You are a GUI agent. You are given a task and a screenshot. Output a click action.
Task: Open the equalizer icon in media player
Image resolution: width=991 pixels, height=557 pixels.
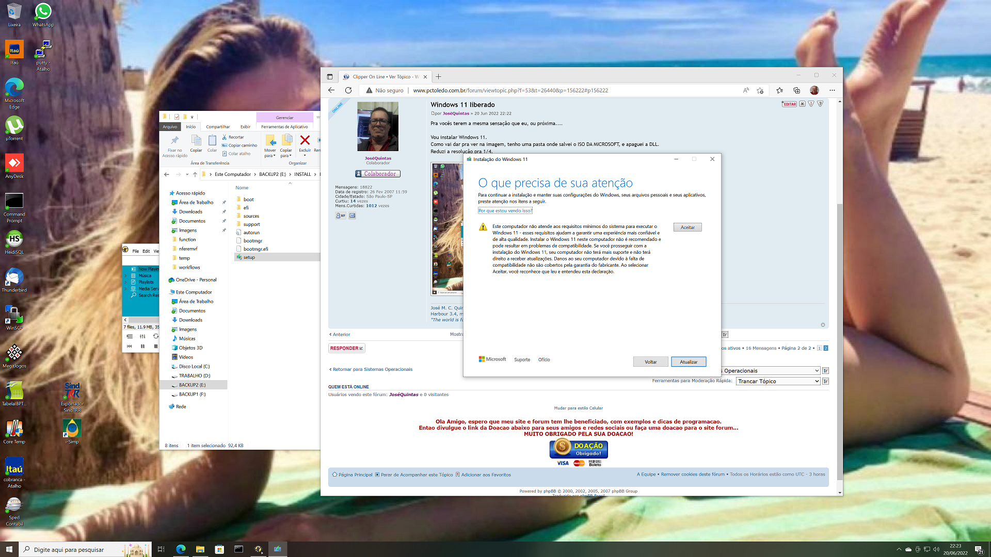(142, 336)
